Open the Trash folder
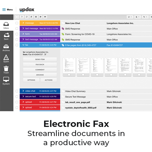The height and width of the screenshot is (152, 152). 6,70
